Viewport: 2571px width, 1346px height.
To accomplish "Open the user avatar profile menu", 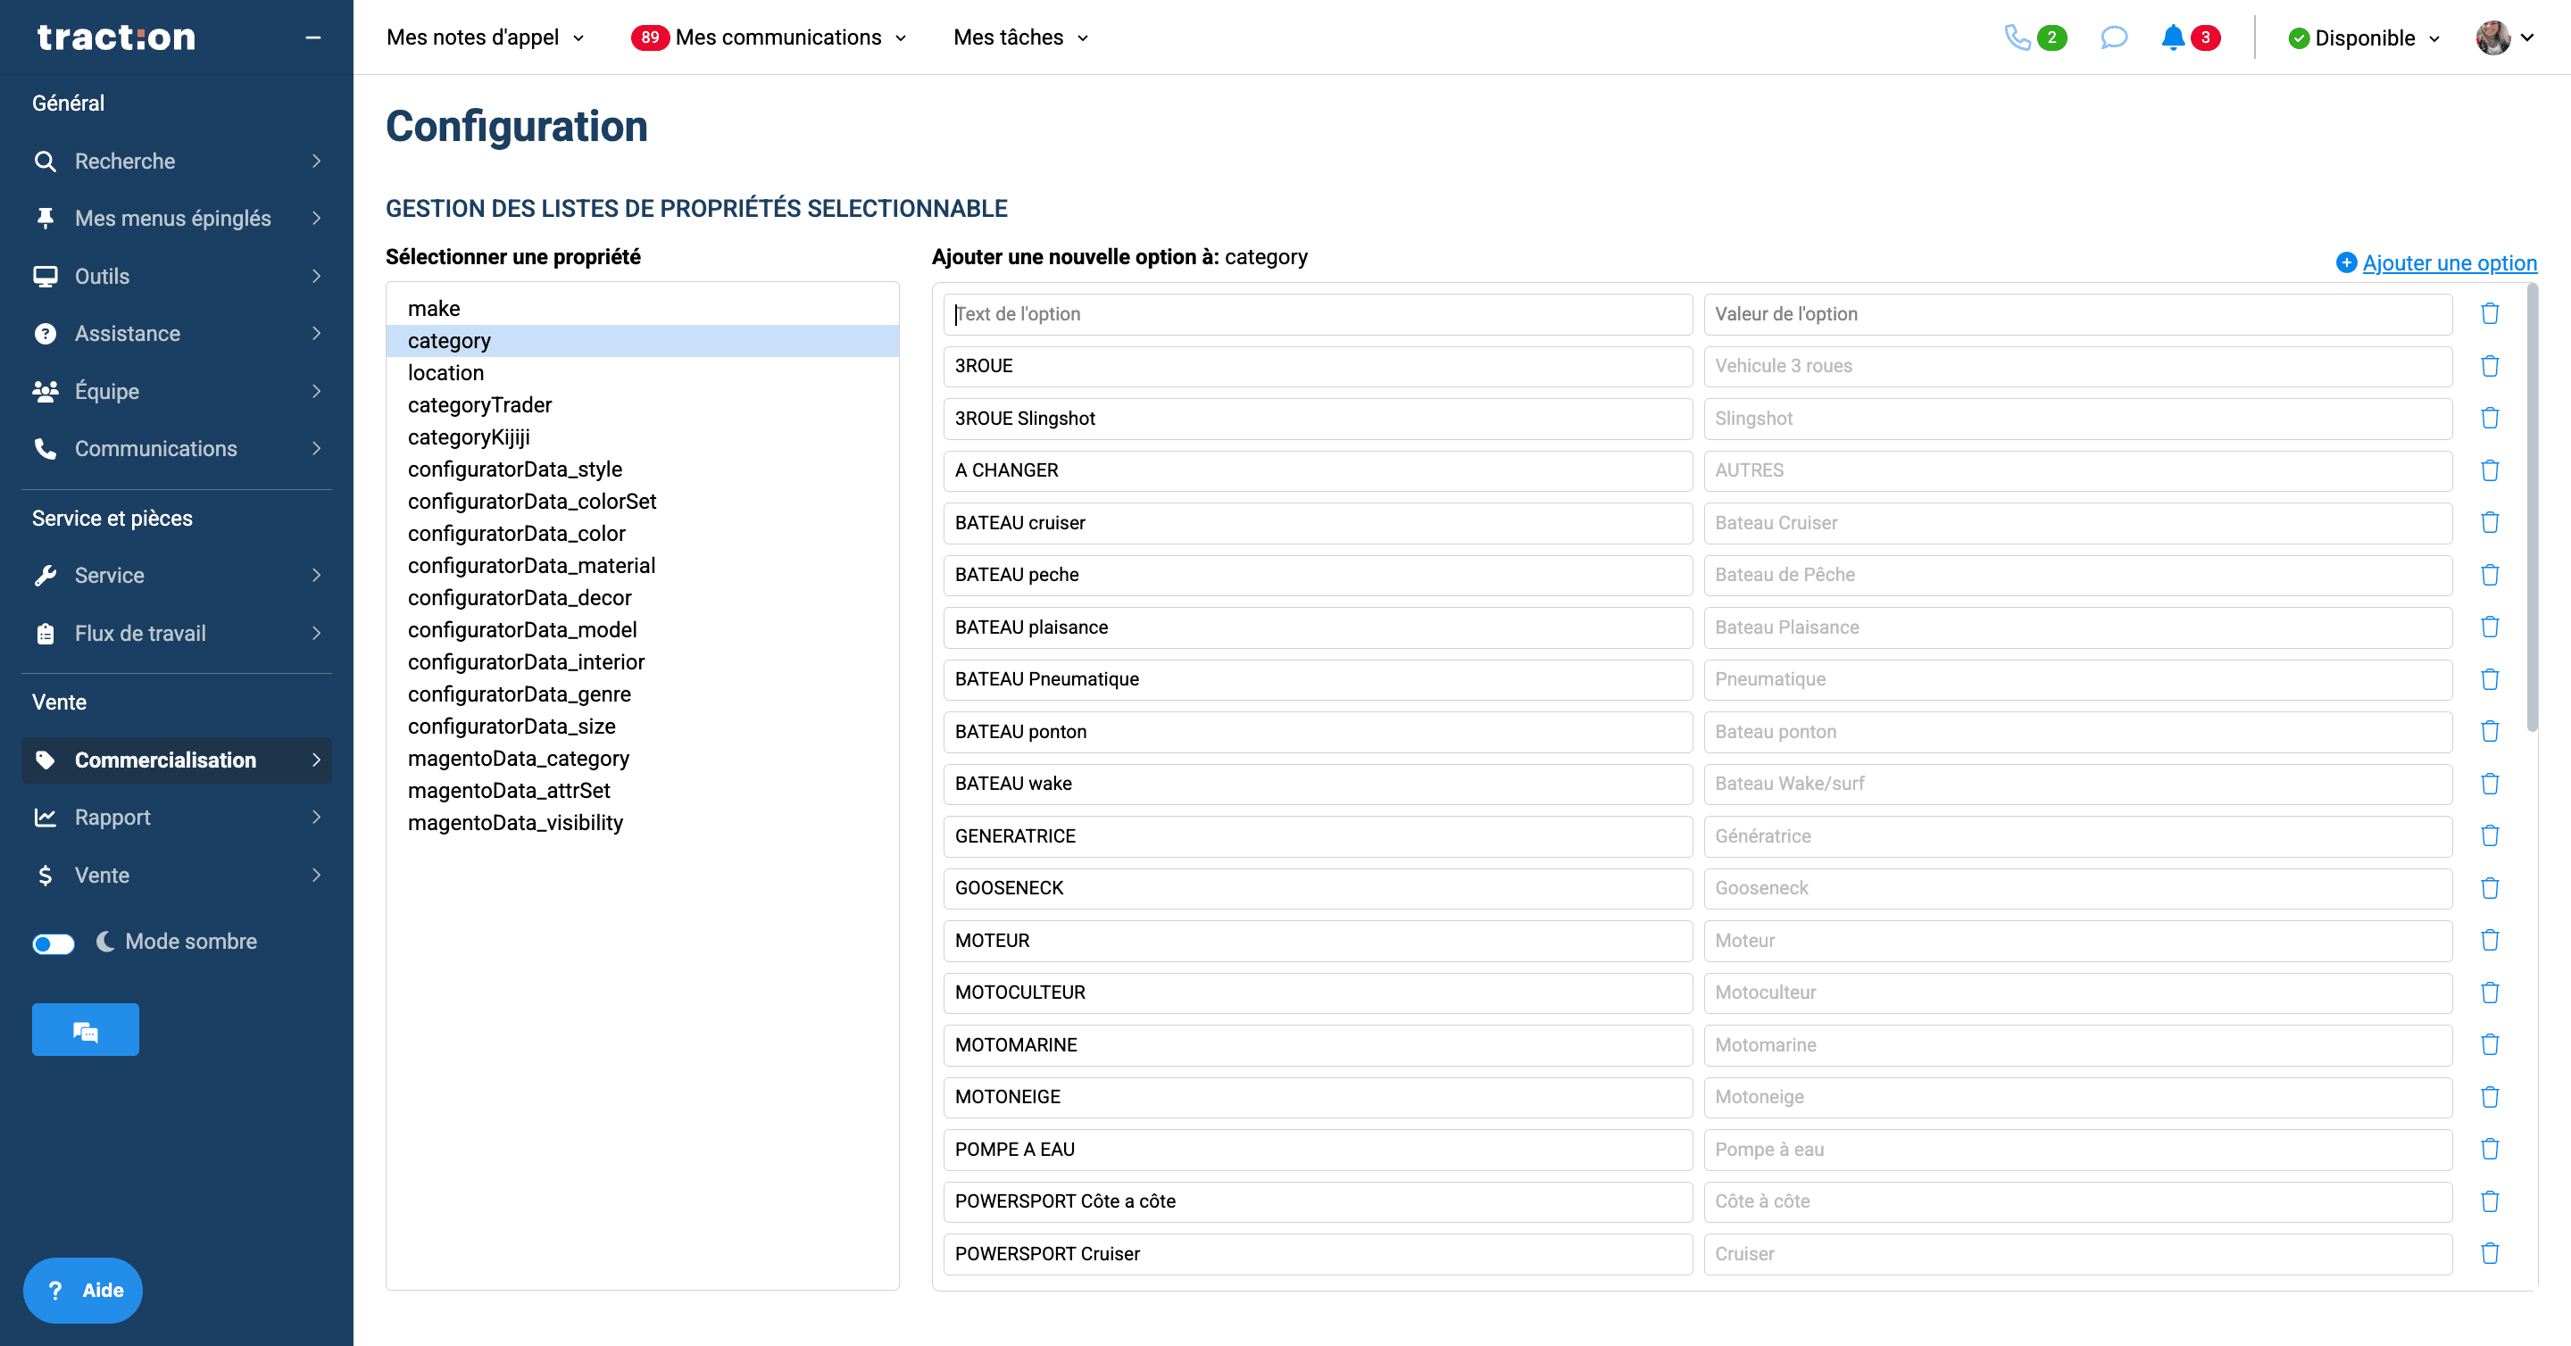I will 2504,37.
